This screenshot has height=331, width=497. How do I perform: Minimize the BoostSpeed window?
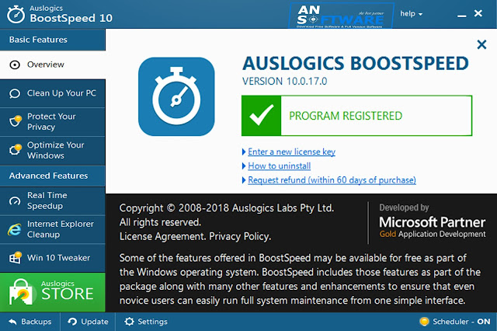461,15
